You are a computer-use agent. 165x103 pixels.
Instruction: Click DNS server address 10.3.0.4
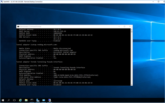click(x=57, y=39)
